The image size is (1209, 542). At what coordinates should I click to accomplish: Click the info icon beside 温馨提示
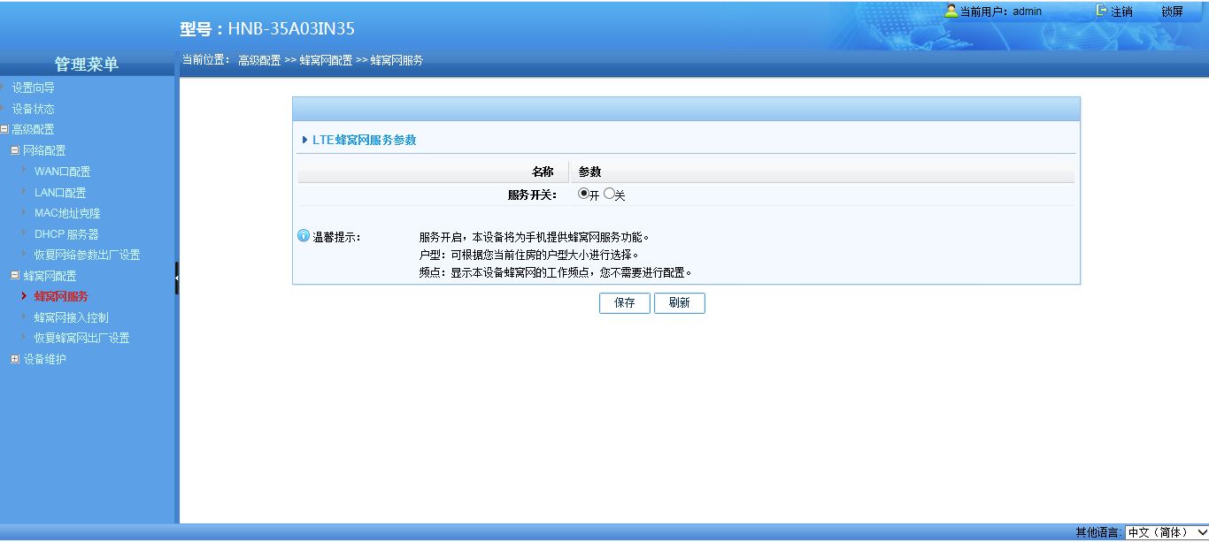pyautogui.click(x=304, y=237)
